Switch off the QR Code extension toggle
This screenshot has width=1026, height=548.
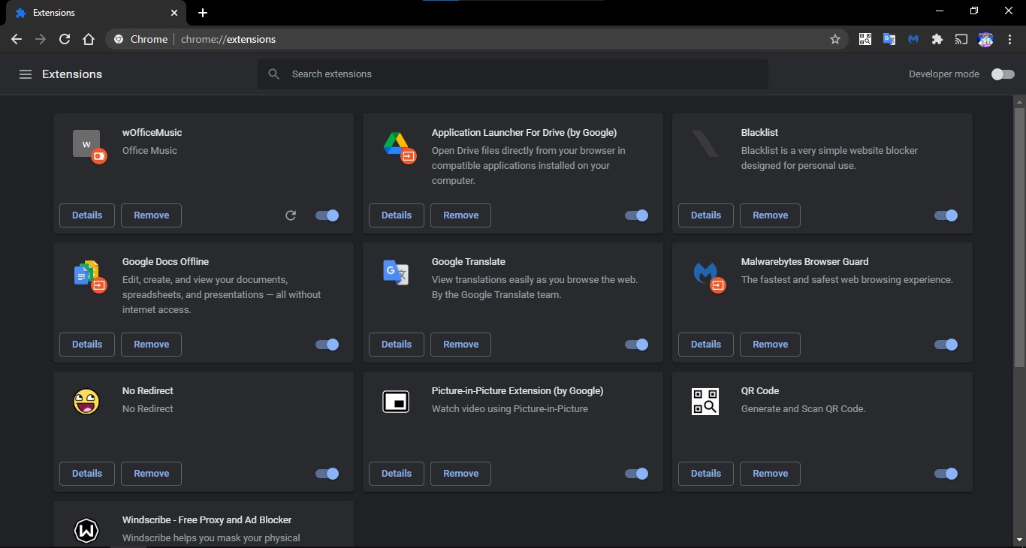tap(946, 474)
